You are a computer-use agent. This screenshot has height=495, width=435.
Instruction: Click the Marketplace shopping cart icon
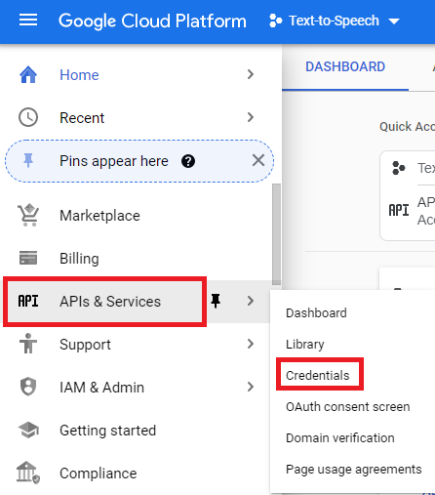pos(28,215)
